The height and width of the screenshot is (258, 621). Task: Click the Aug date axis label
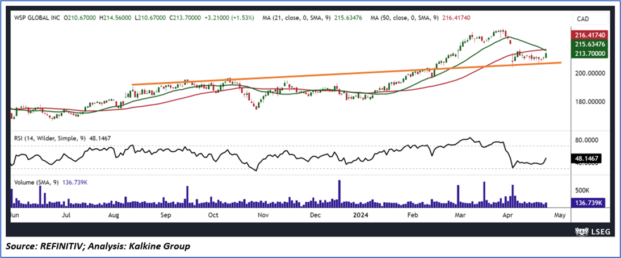tap(114, 215)
